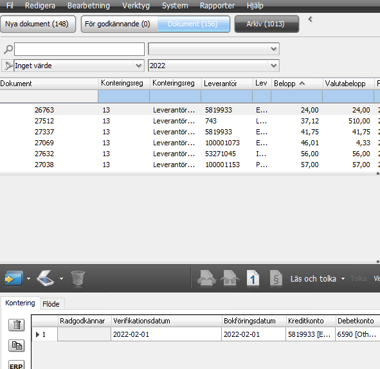Click the Lev column header
Screen dimensions: 380x369
[x=262, y=84]
